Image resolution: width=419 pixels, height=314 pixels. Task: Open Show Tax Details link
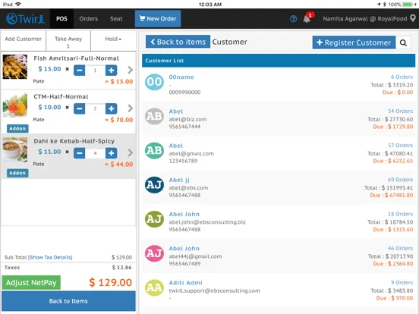click(50, 257)
